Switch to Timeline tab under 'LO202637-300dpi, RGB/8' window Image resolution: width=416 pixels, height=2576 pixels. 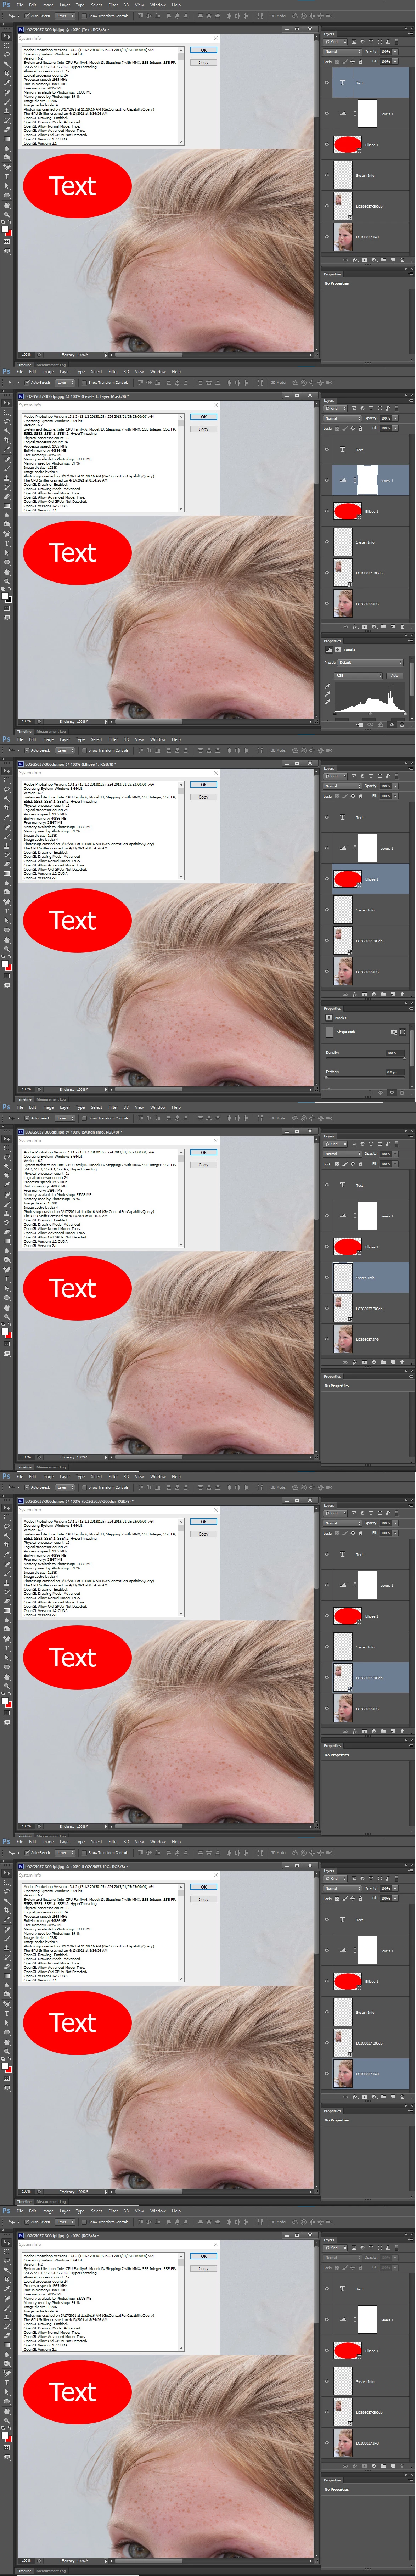(x=24, y=1836)
